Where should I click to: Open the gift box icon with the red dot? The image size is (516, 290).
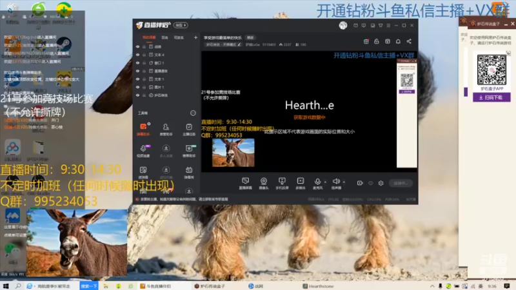366,41
